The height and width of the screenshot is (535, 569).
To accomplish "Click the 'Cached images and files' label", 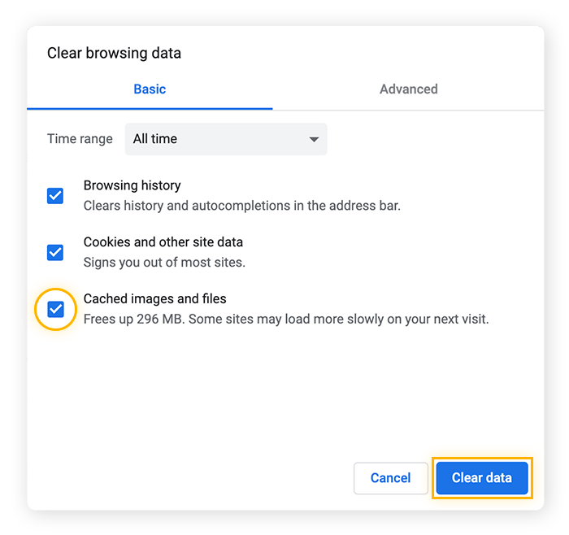I will pyautogui.click(x=154, y=299).
